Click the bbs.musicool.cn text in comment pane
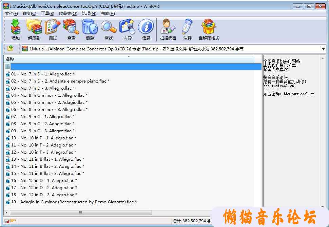Screen dimensions: 329x227 (x=279, y=86)
